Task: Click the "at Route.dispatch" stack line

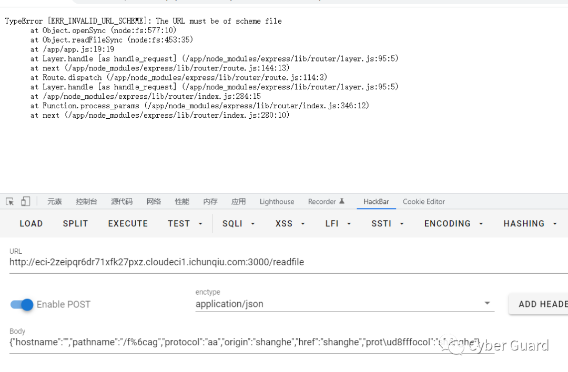Action: (179, 77)
